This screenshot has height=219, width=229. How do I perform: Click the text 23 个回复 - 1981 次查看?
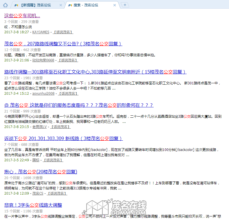coord(24,78)
